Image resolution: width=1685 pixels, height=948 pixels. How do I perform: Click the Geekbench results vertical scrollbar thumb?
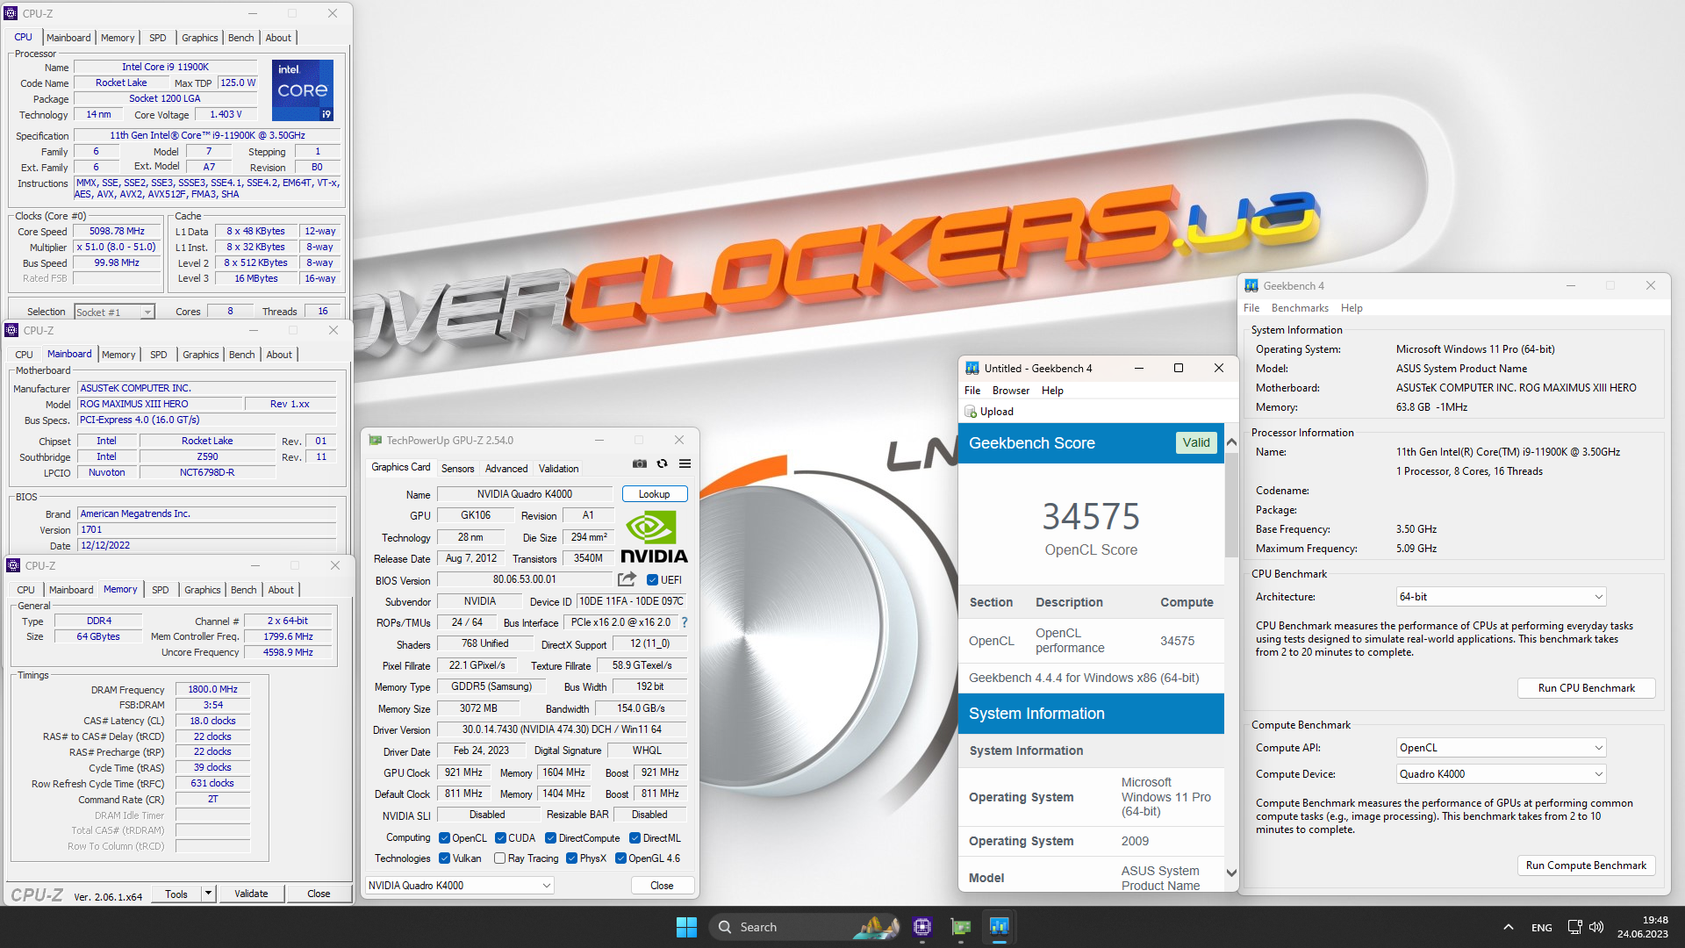[1231, 505]
